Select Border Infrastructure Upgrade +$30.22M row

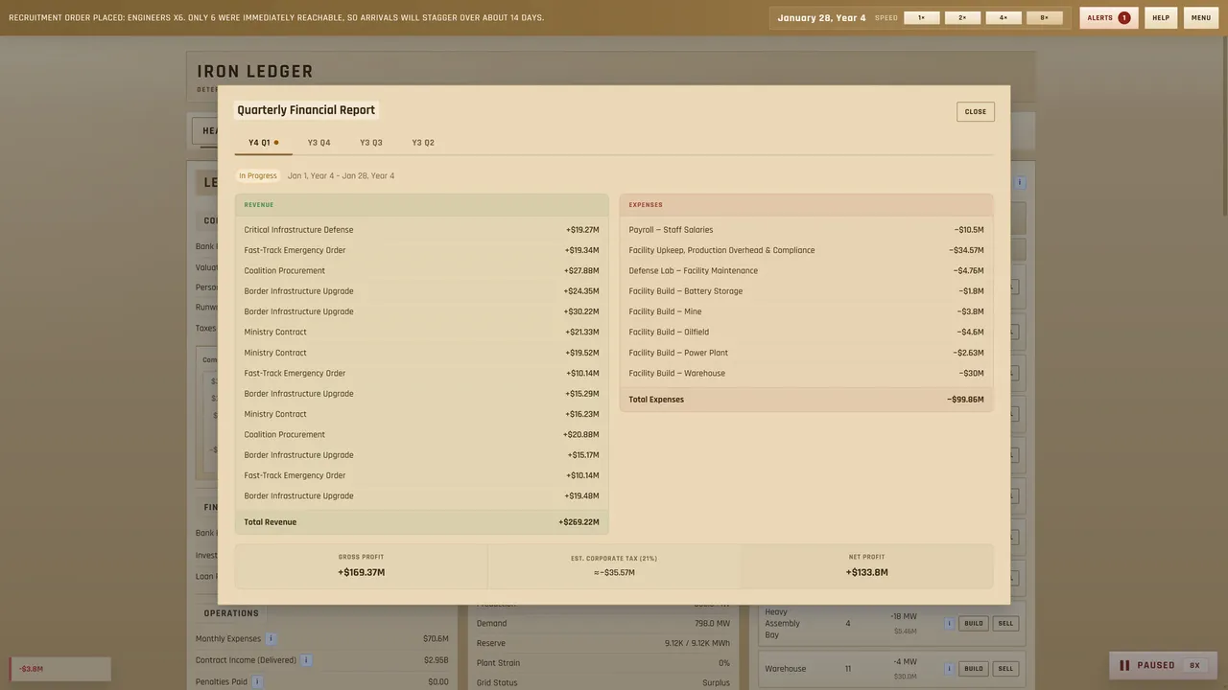coord(421,311)
